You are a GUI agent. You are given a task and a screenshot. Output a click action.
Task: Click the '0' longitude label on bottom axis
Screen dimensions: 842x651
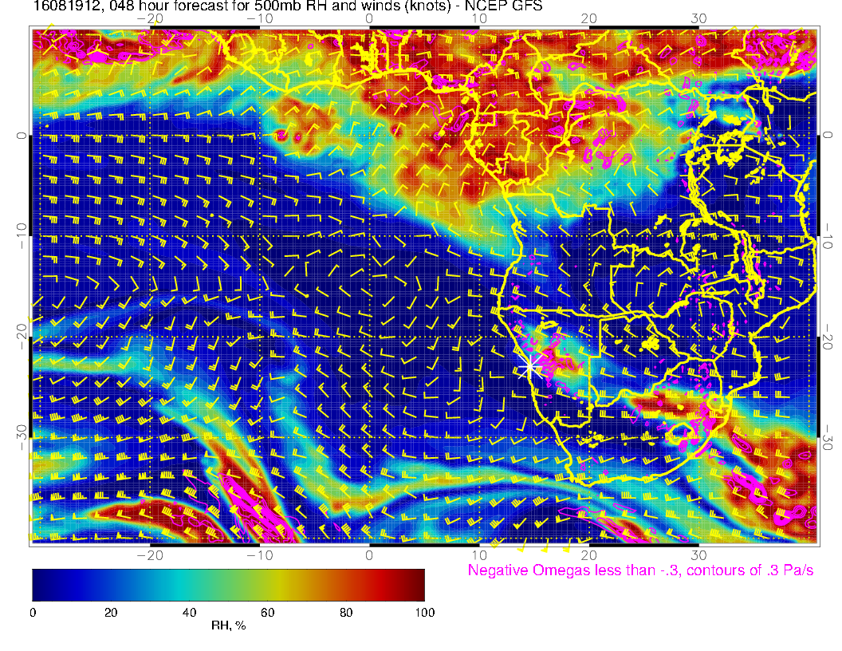[370, 554]
